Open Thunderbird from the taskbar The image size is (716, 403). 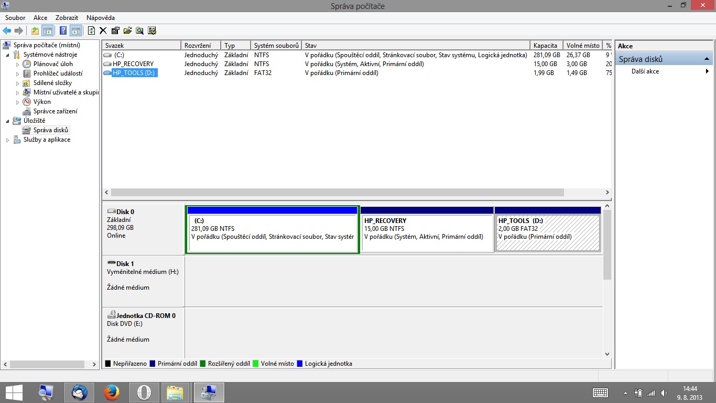79,392
